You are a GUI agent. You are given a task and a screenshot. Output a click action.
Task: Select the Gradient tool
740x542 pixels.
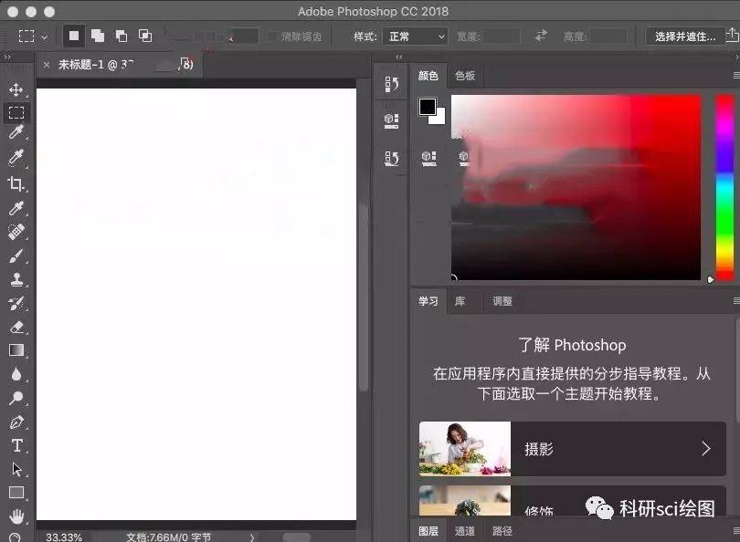pyautogui.click(x=16, y=350)
